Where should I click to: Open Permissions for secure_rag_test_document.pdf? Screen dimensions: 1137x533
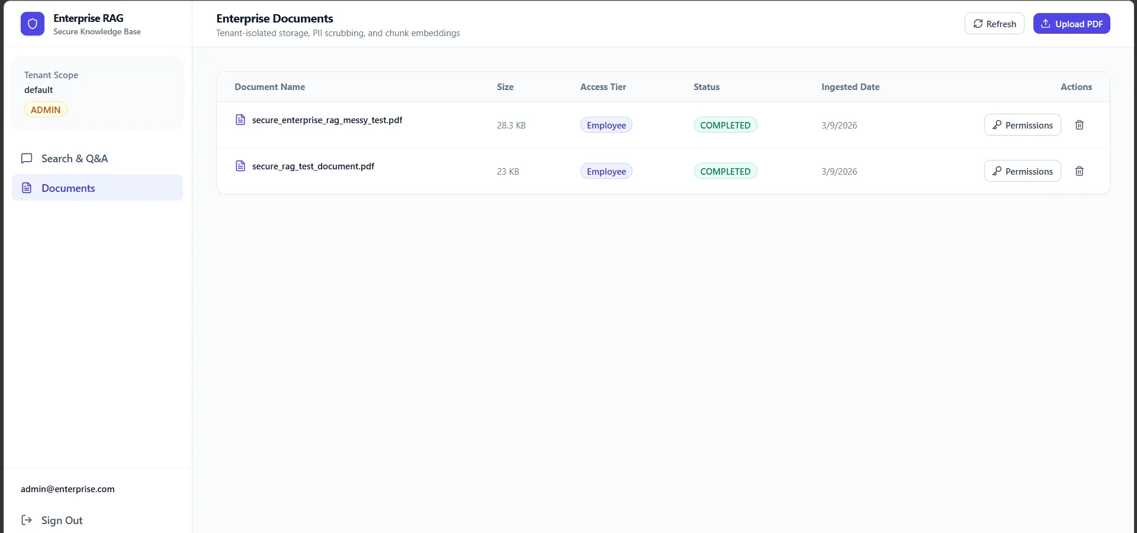coord(1022,171)
